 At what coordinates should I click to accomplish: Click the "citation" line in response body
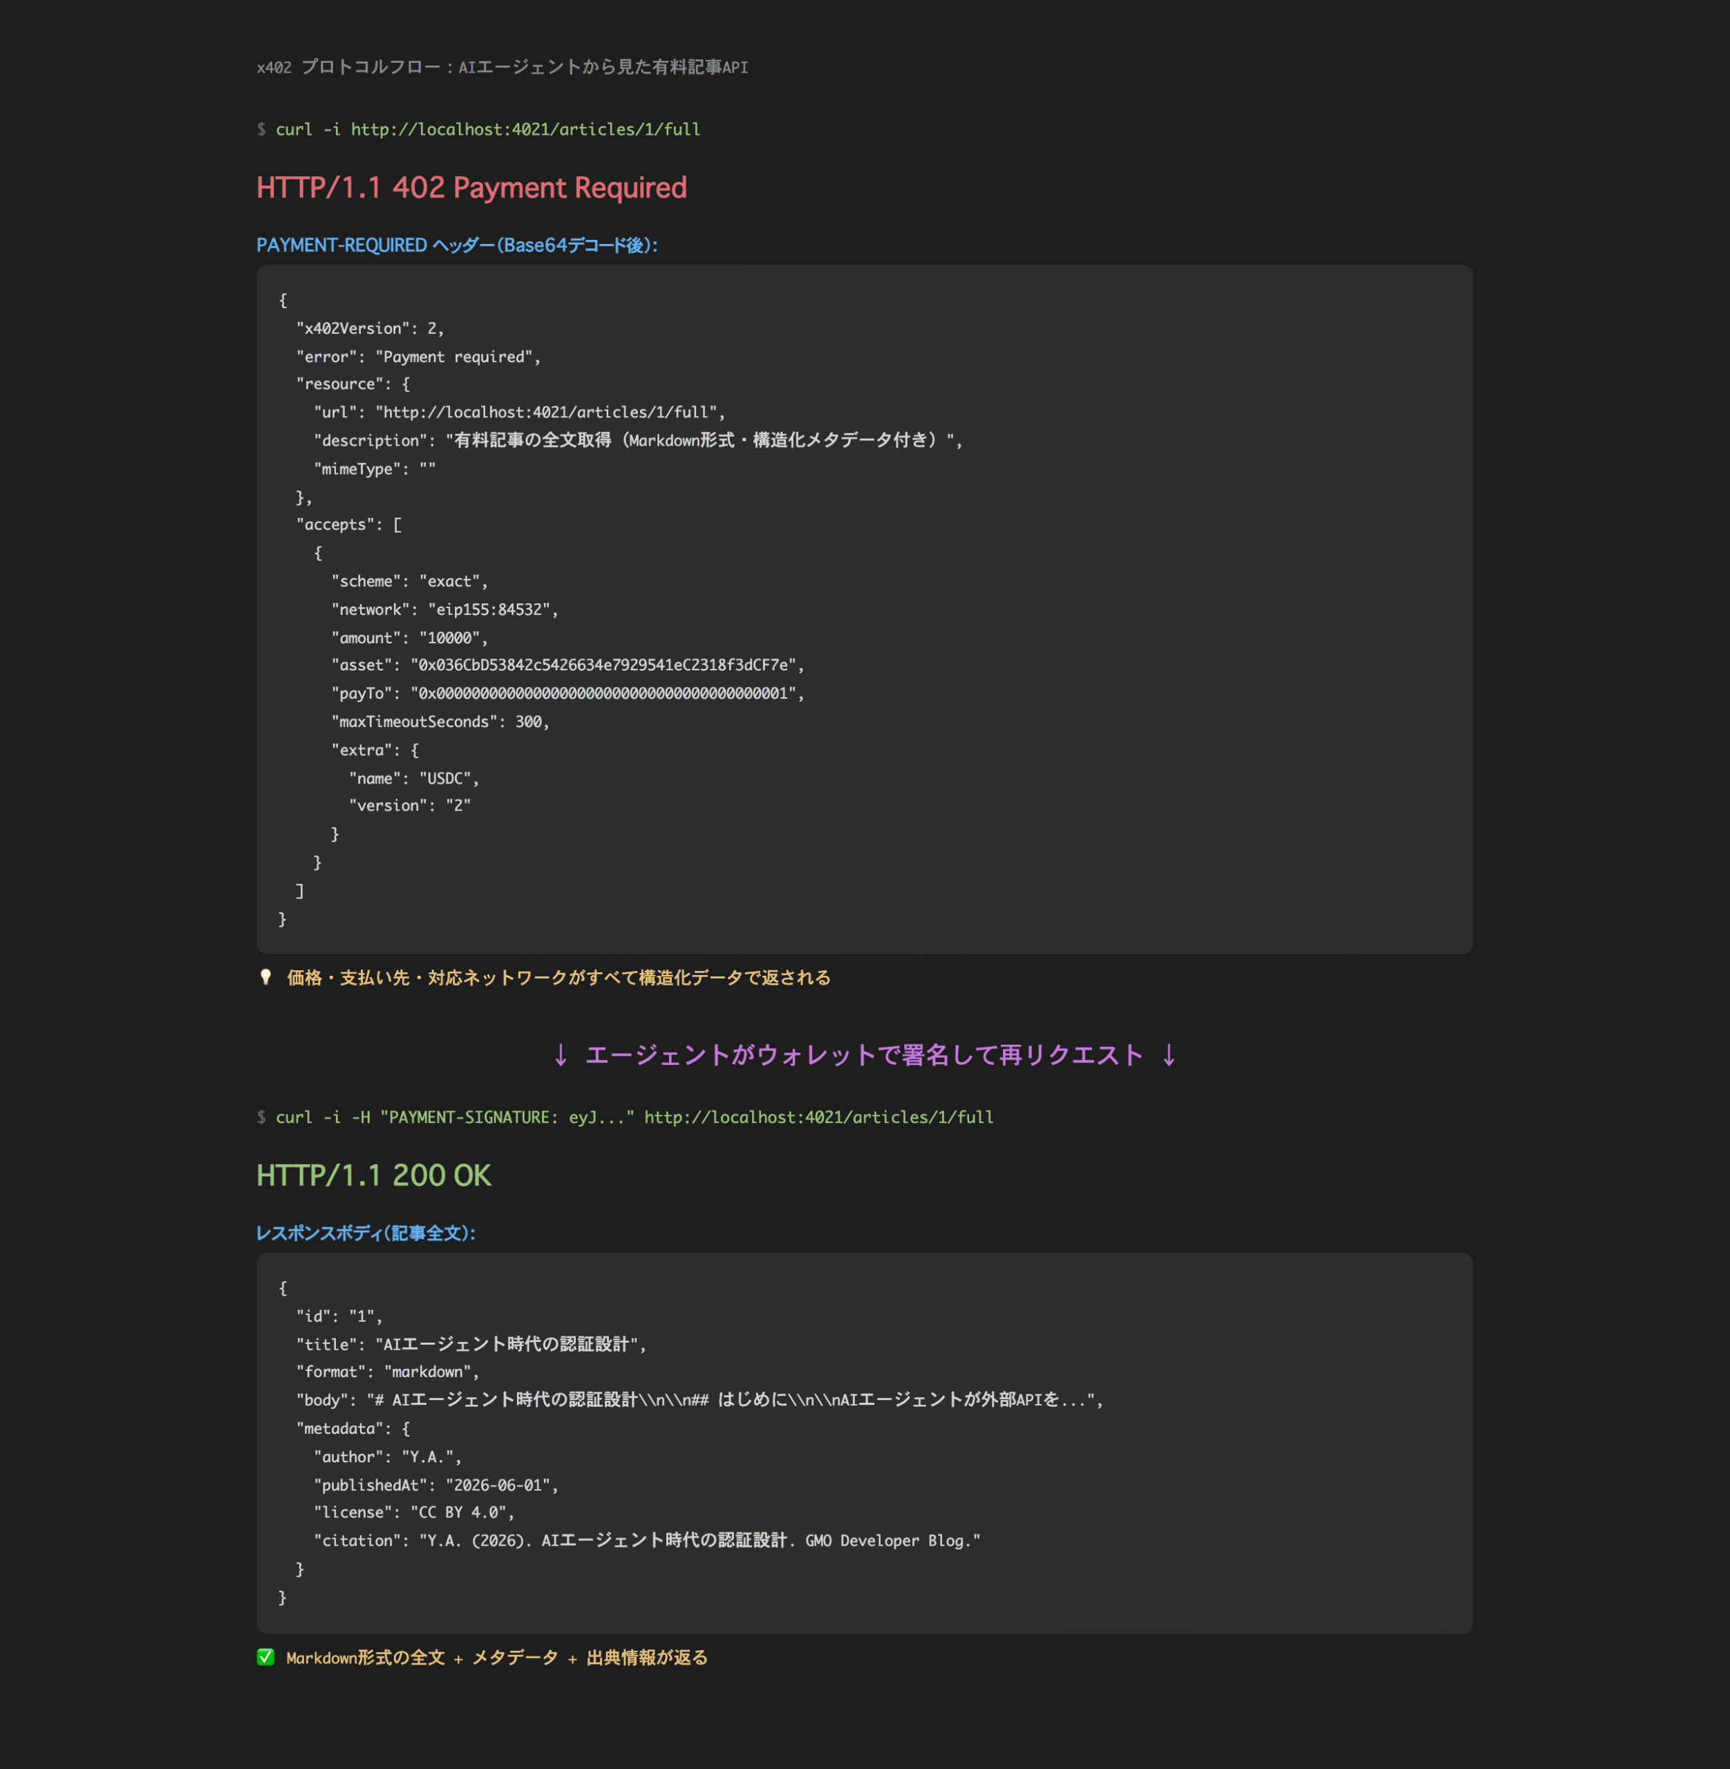point(647,1541)
